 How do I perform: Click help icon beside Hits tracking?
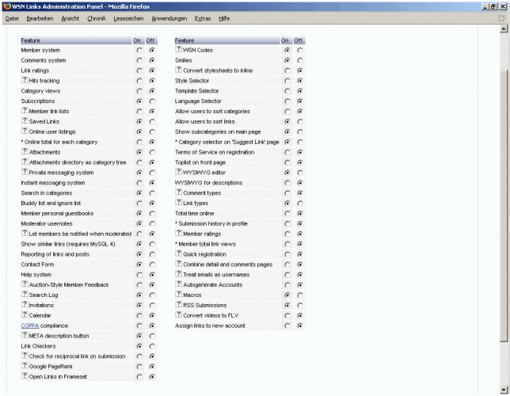(x=25, y=81)
